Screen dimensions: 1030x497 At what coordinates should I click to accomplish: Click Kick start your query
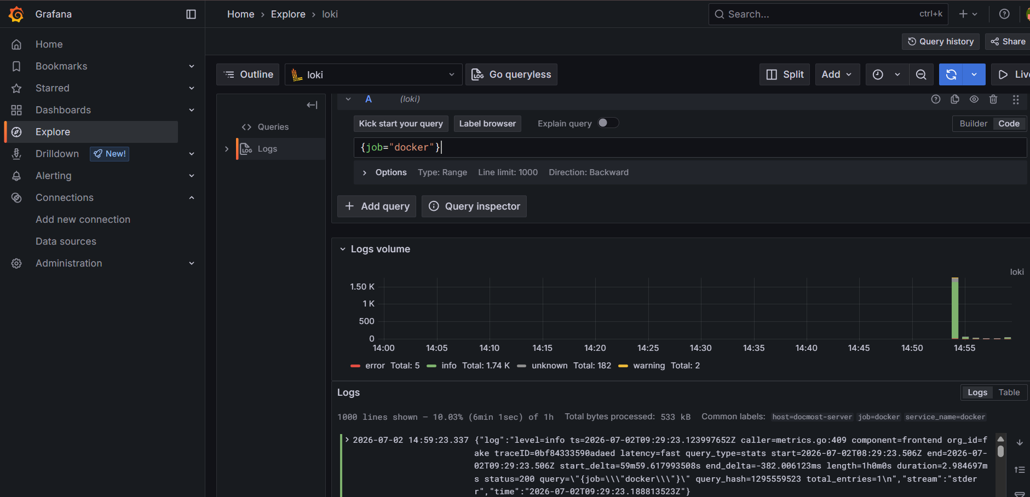401,124
